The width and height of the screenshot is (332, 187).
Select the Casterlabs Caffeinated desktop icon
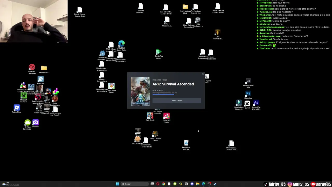click(x=32, y=69)
